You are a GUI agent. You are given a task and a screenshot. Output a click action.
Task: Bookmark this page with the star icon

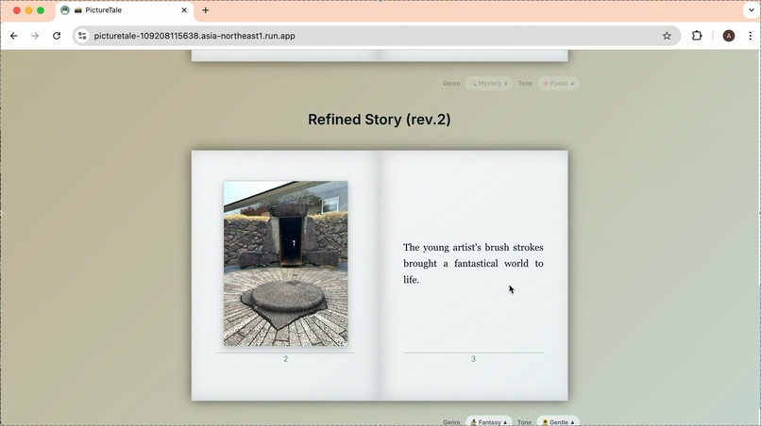point(667,36)
